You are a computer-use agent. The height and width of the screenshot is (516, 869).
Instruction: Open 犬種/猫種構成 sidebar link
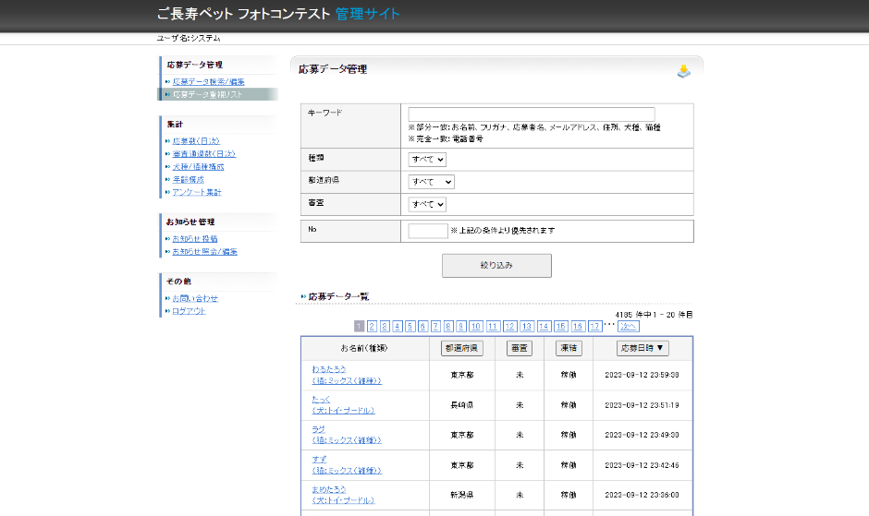198,167
